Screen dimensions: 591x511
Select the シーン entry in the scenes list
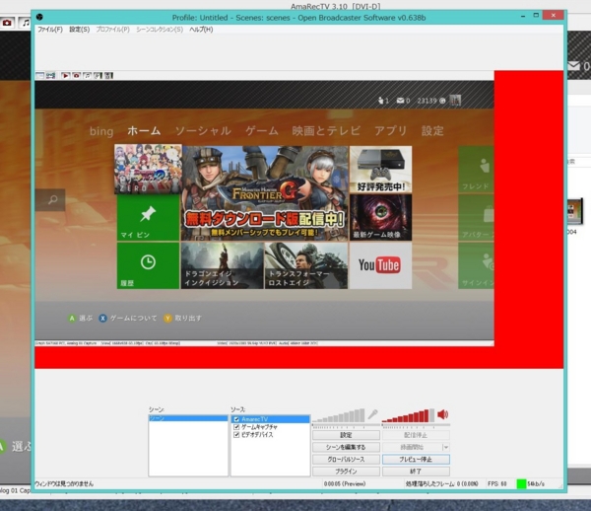[188, 418]
